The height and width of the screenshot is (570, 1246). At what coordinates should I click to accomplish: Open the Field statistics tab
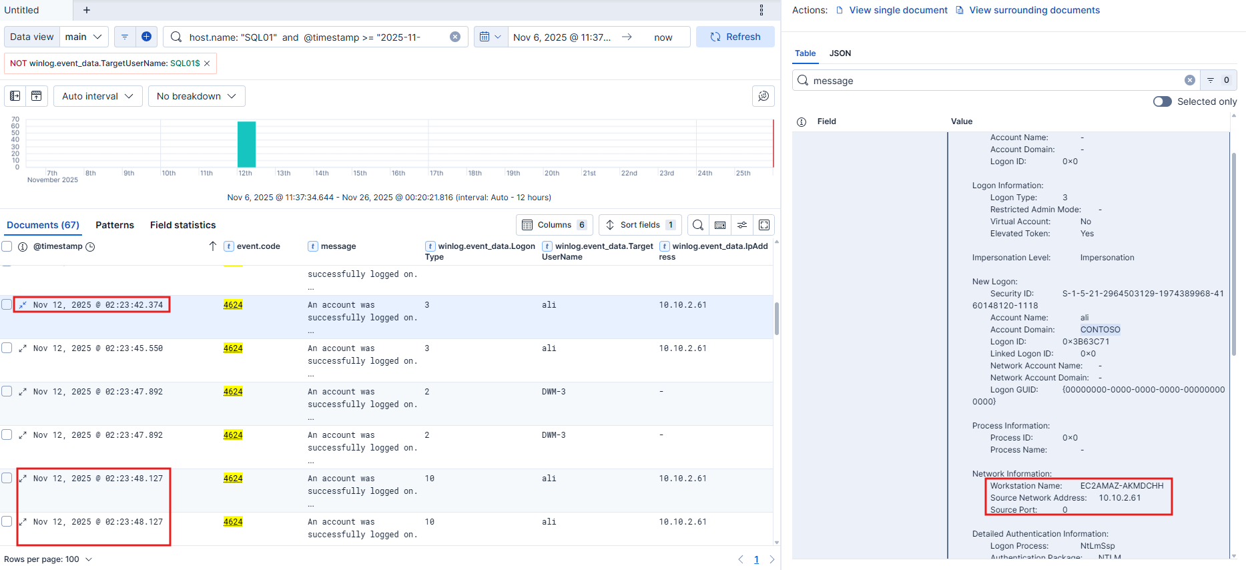pyautogui.click(x=183, y=225)
